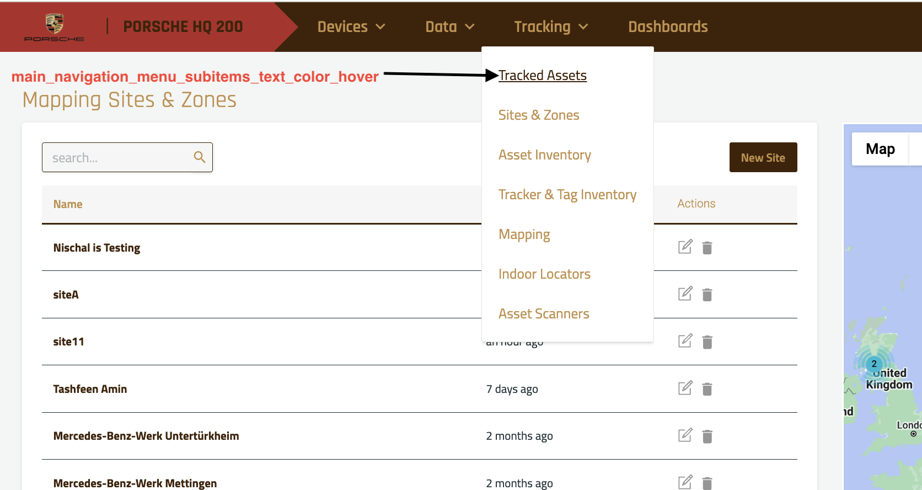Go to Dashboards page

(x=668, y=26)
